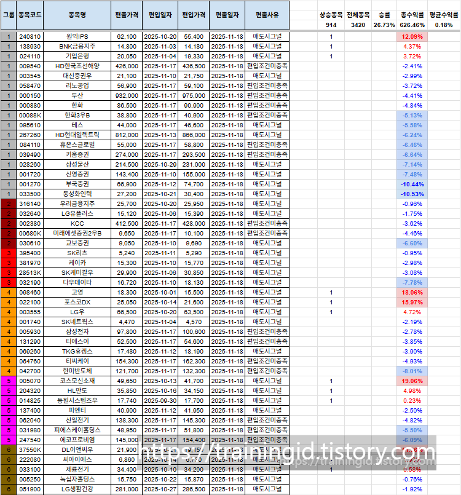Click the SK네트웍스 cell

(x=77, y=322)
